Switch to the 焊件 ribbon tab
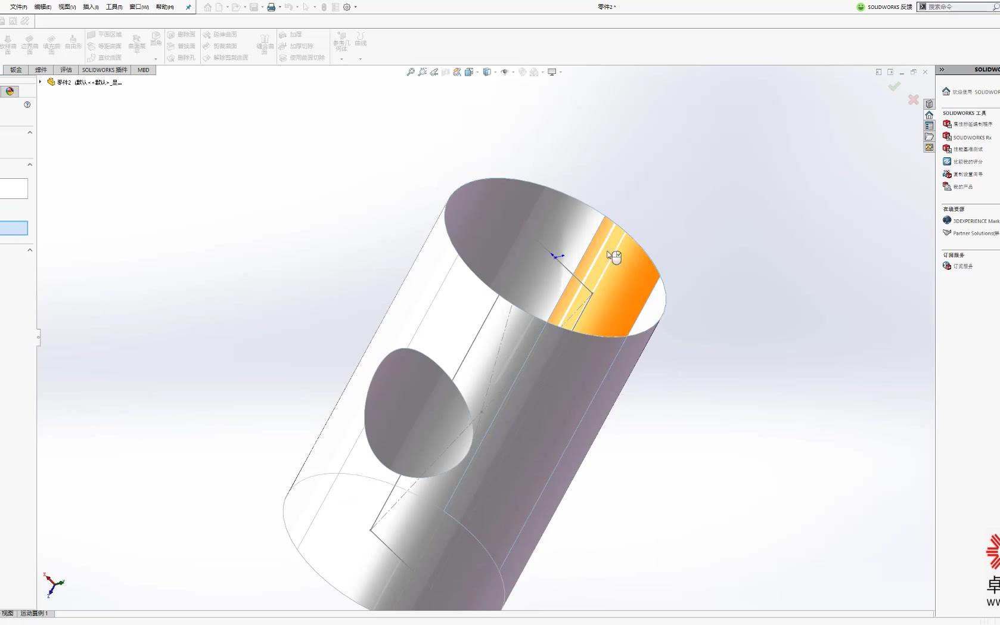Screen dimensions: 1000x625 point(41,70)
